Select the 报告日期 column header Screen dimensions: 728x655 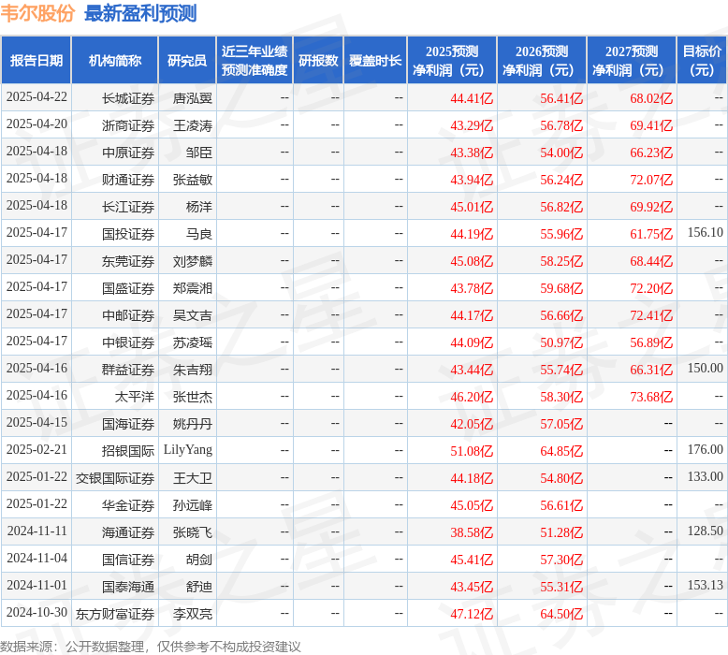coord(36,60)
